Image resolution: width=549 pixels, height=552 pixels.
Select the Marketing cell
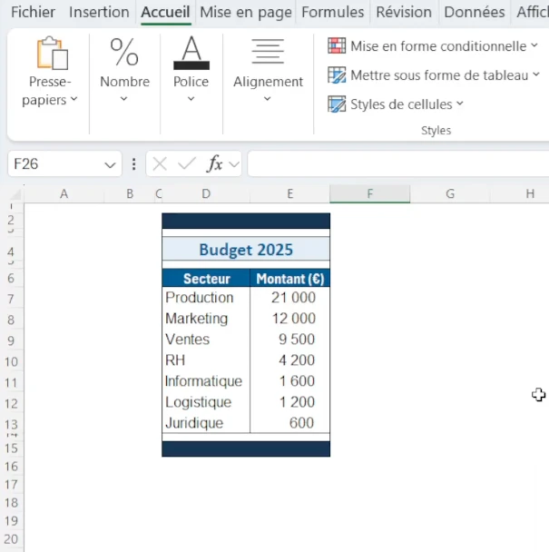(206, 319)
